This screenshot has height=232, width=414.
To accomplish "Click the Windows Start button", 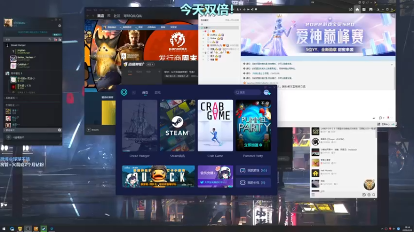I will [x=4, y=228].
